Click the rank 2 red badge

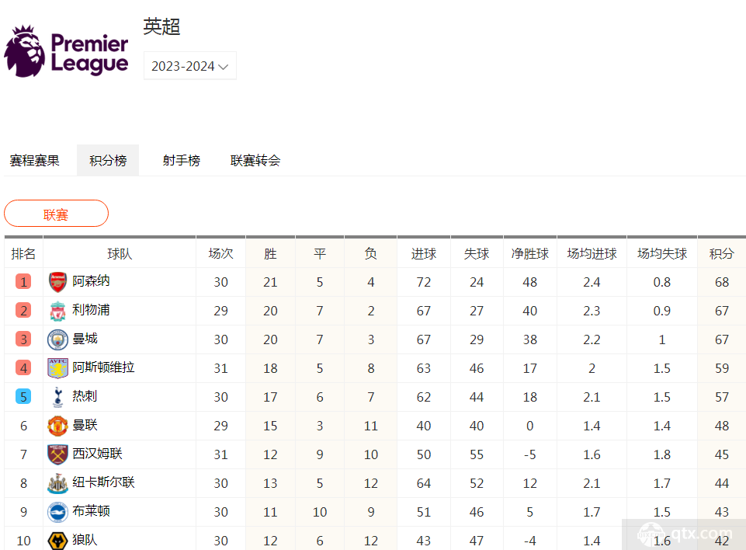[x=23, y=311]
